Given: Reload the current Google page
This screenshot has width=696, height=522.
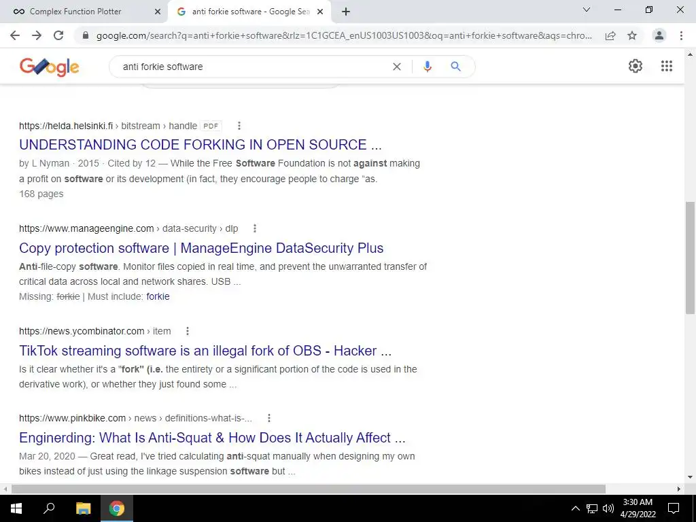Looking at the screenshot, I should click(58, 35).
